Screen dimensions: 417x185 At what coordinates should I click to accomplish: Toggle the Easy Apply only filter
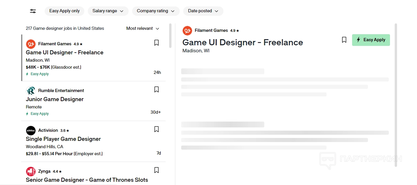pyautogui.click(x=64, y=11)
